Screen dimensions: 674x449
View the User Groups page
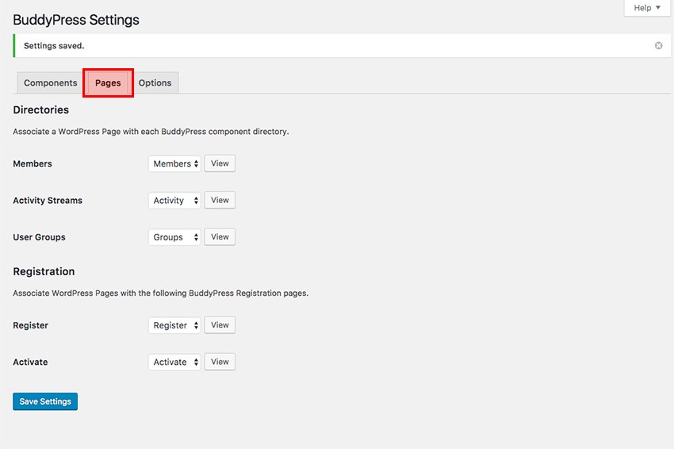click(220, 236)
